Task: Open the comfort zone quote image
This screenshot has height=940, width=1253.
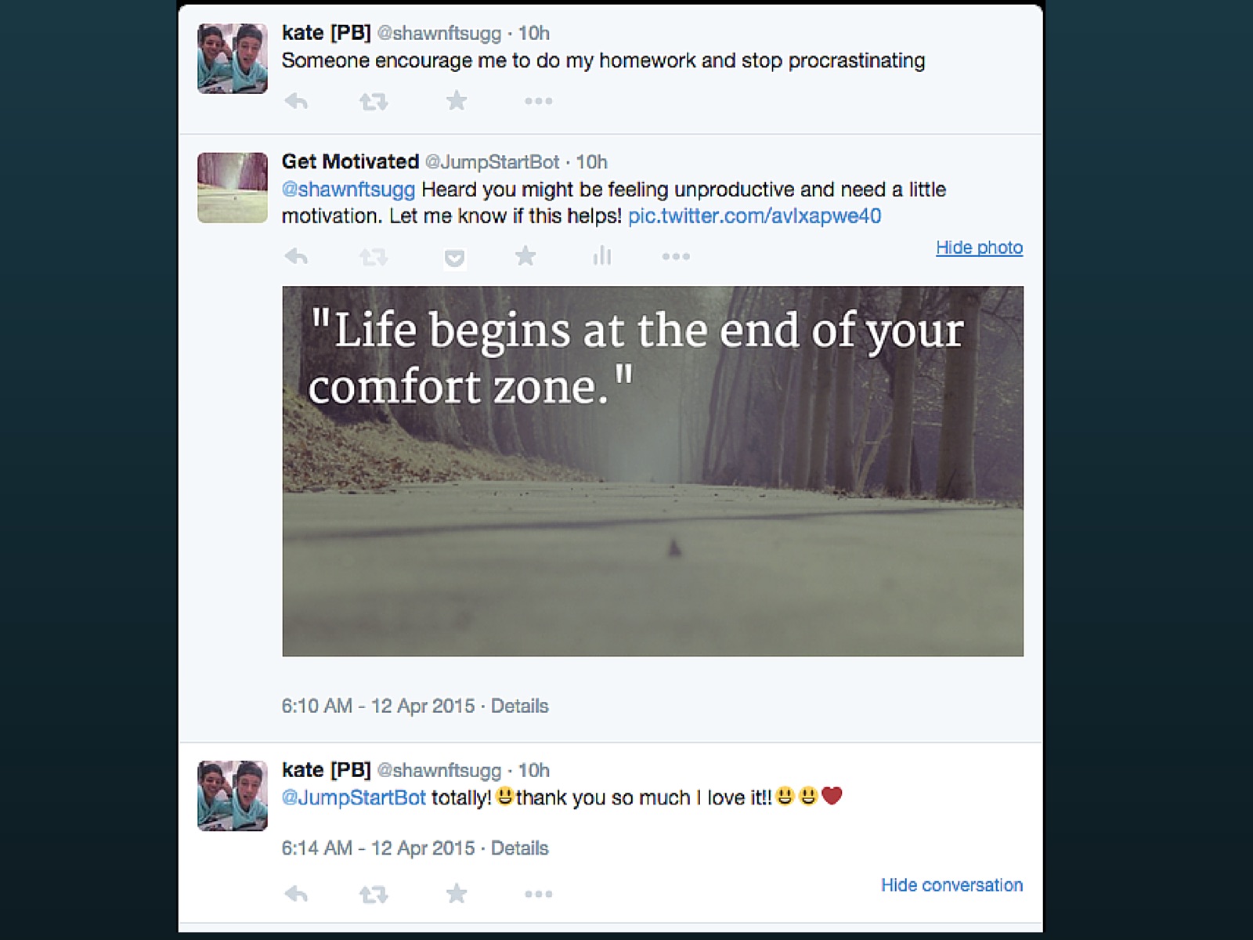Action: tap(652, 471)
